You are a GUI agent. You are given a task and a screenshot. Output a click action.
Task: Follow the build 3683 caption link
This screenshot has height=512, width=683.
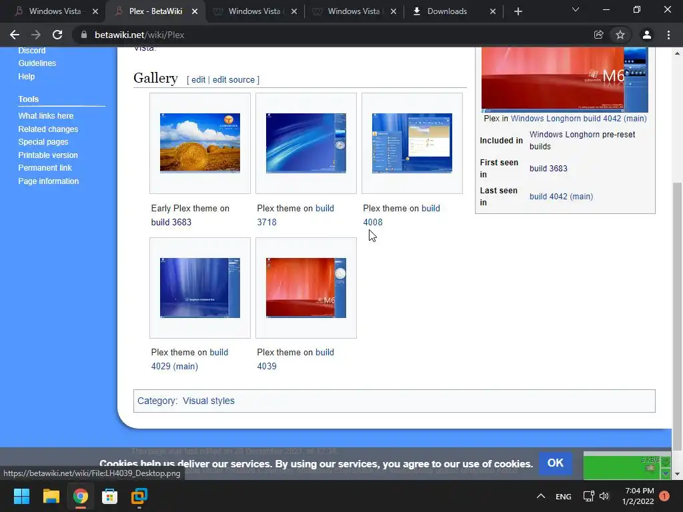171,222
